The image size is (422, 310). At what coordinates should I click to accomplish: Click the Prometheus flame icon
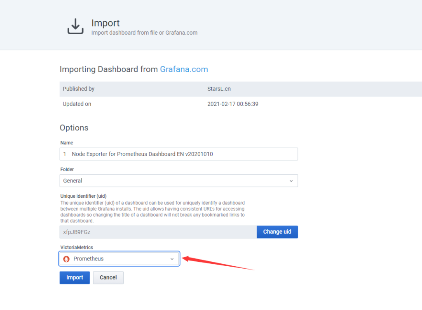point(66,259)
